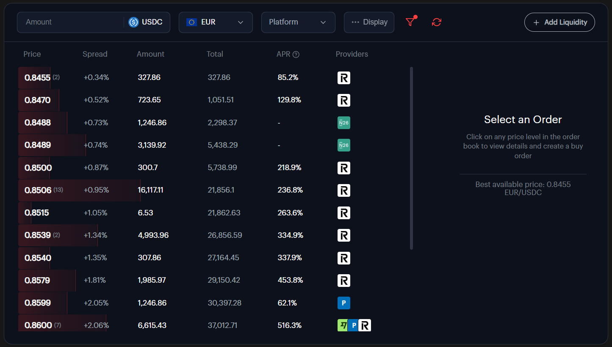Click the Providers column header
This screenshot has width=612, height=347.
click(352, 54)
